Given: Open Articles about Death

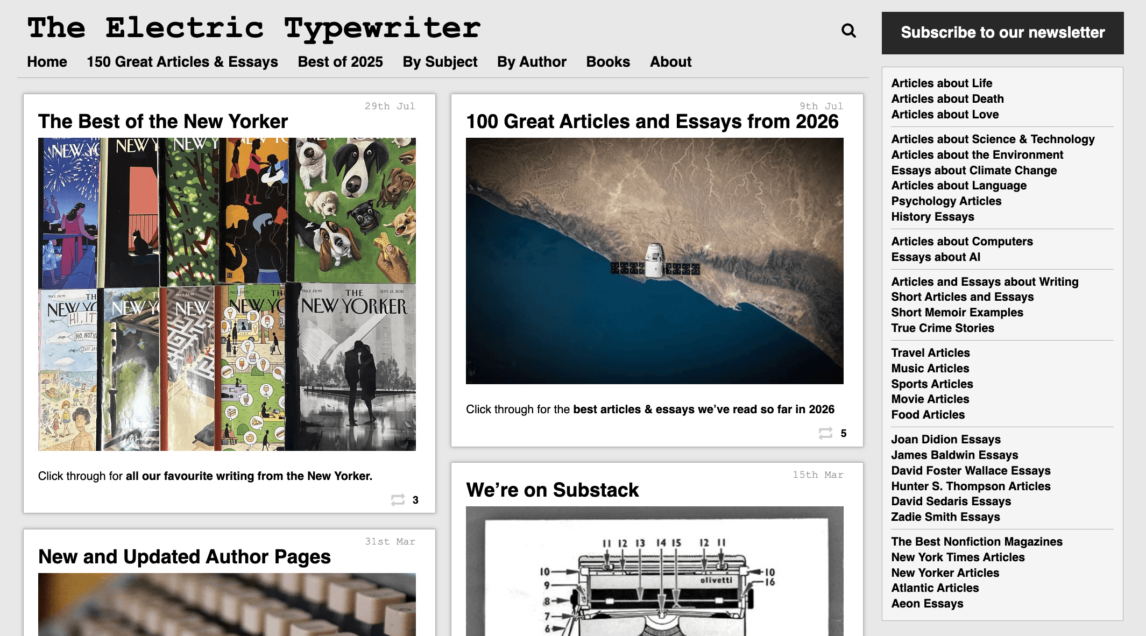Looking at the screenshot, I should click(x=947, y=99).
